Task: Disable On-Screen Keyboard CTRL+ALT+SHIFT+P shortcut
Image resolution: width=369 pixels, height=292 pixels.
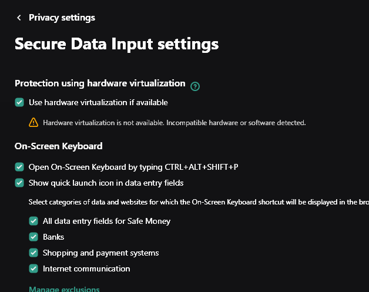Action: point(19,167)
